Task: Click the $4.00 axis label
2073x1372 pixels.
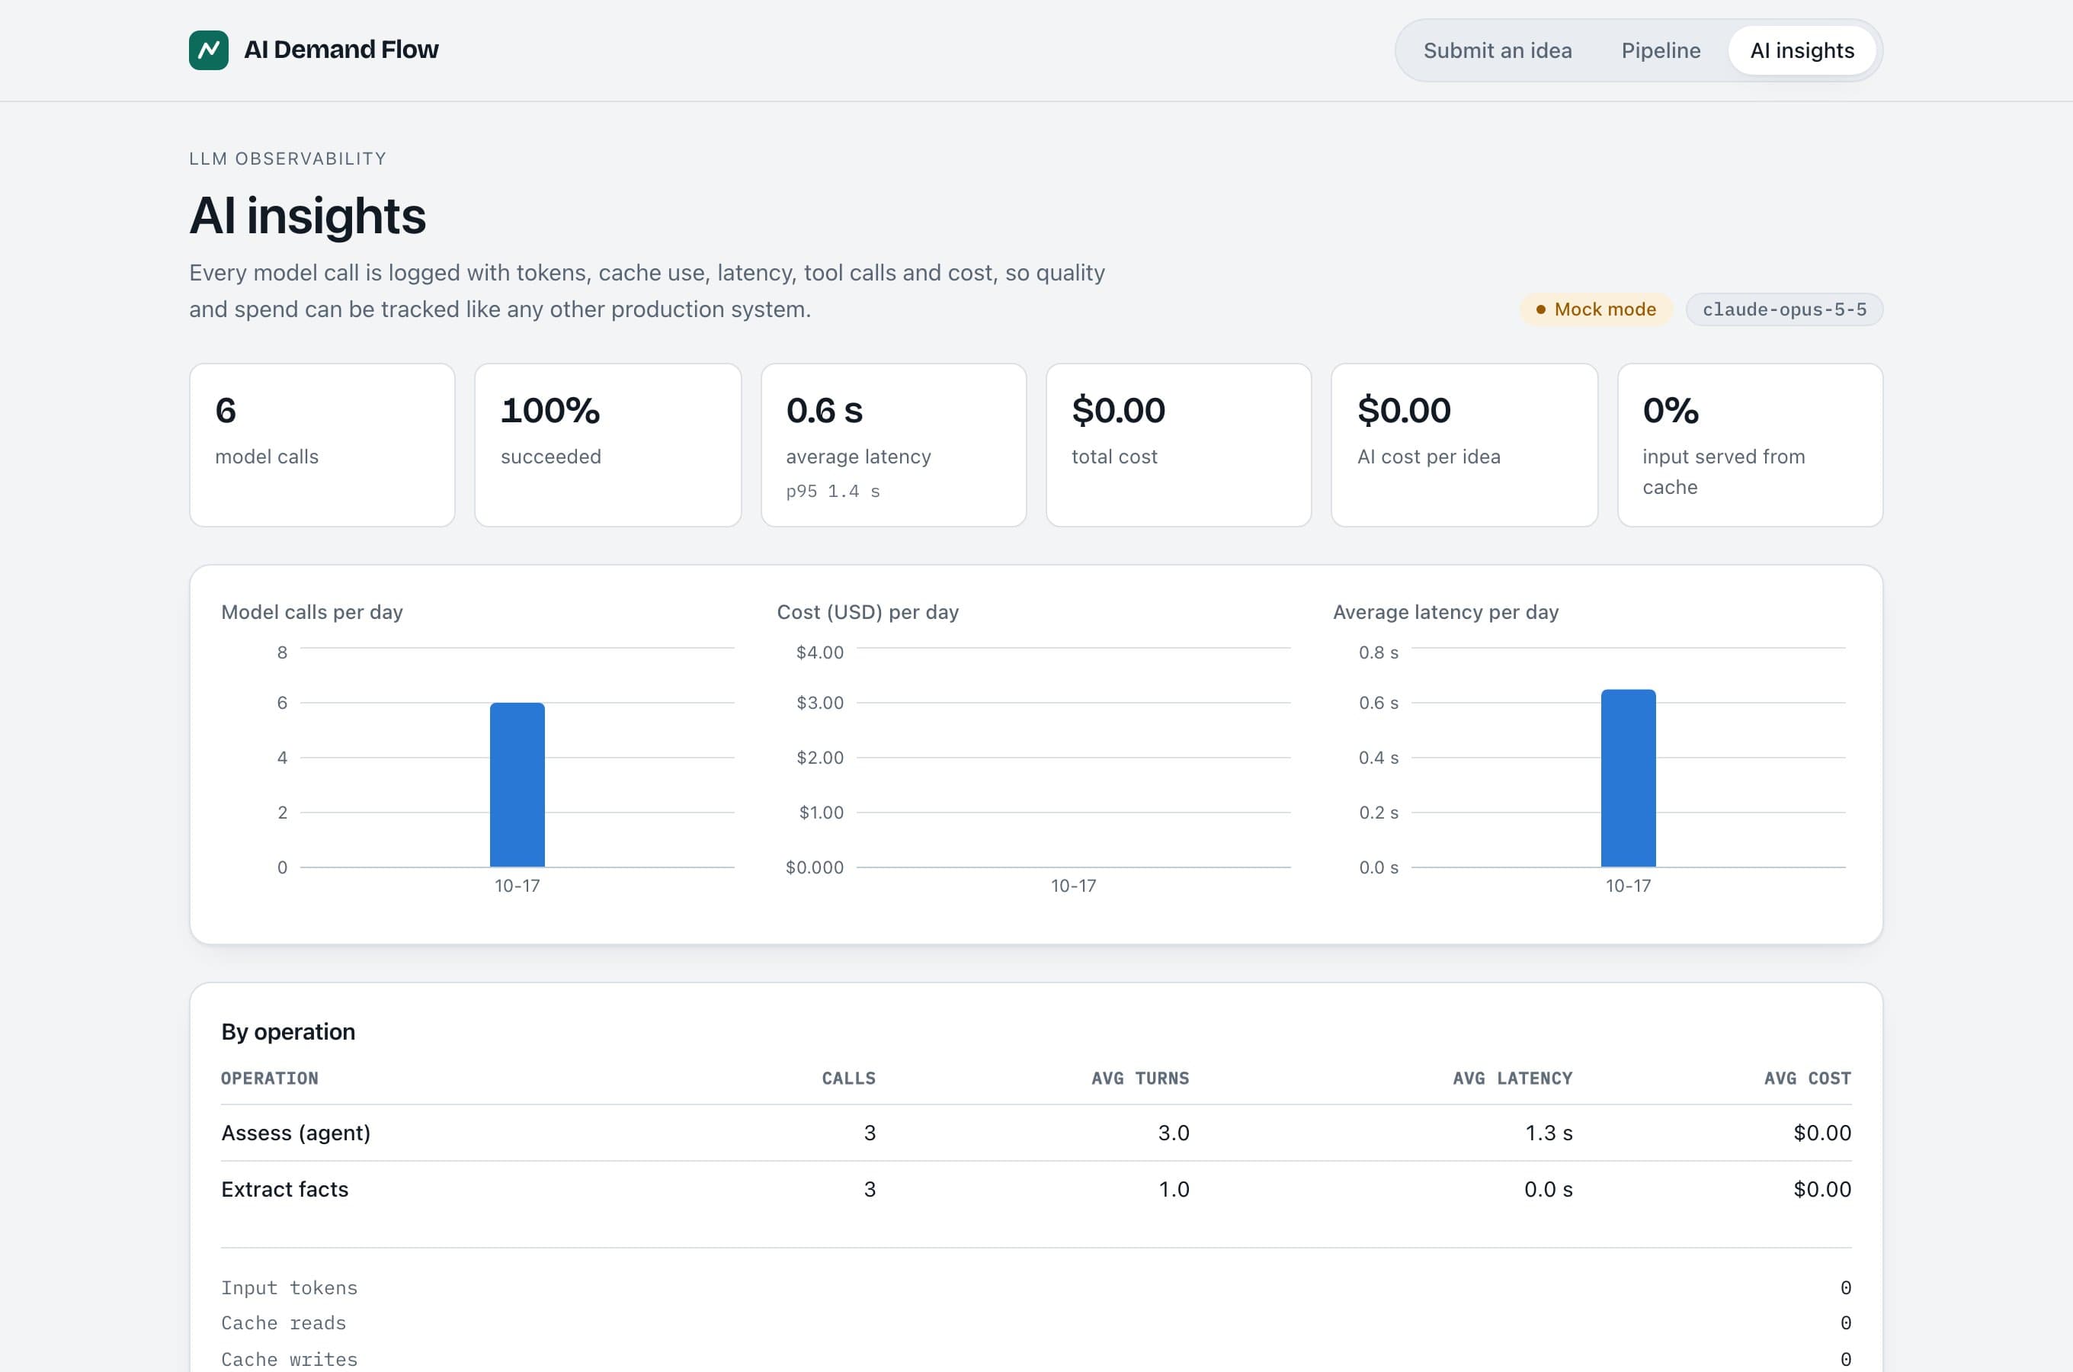Action: point(819,652)
